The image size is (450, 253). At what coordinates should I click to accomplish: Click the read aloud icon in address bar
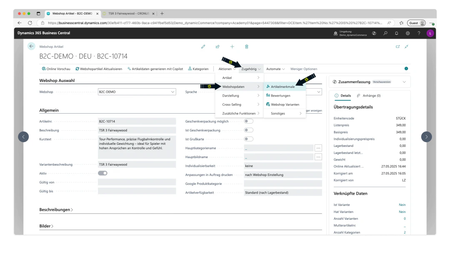(389, 23)
